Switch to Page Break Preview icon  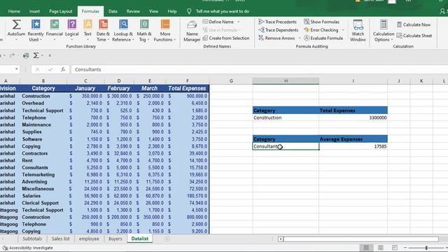coord(395,247)
